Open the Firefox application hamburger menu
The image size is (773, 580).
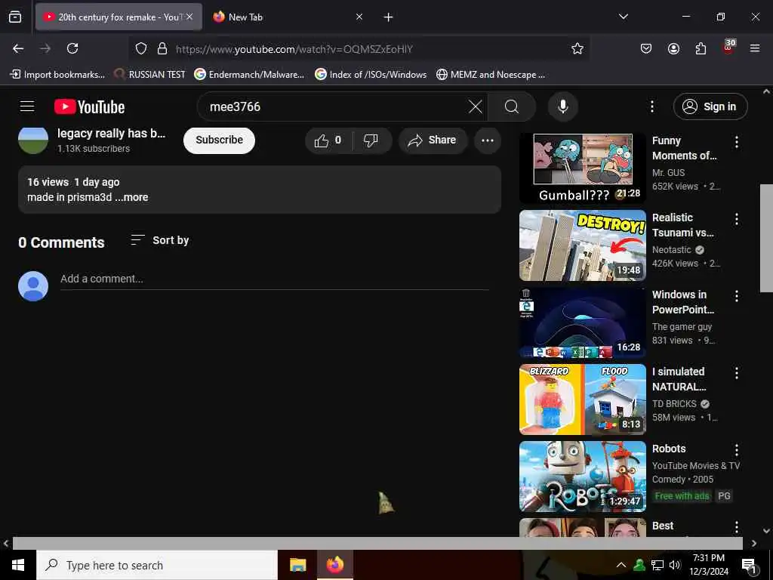point(755,48)
